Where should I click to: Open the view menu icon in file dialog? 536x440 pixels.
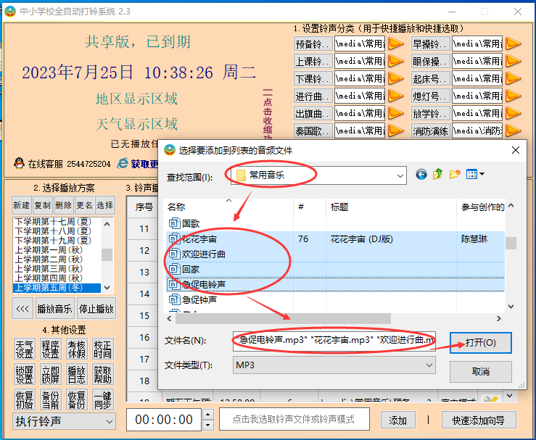pos(475,175)
